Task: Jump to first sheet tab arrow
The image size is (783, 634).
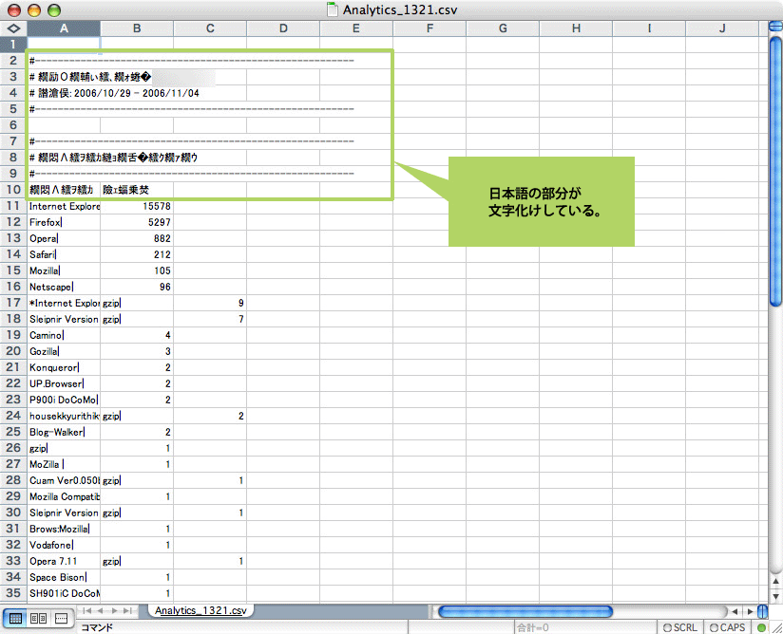Action: [87, 610]
